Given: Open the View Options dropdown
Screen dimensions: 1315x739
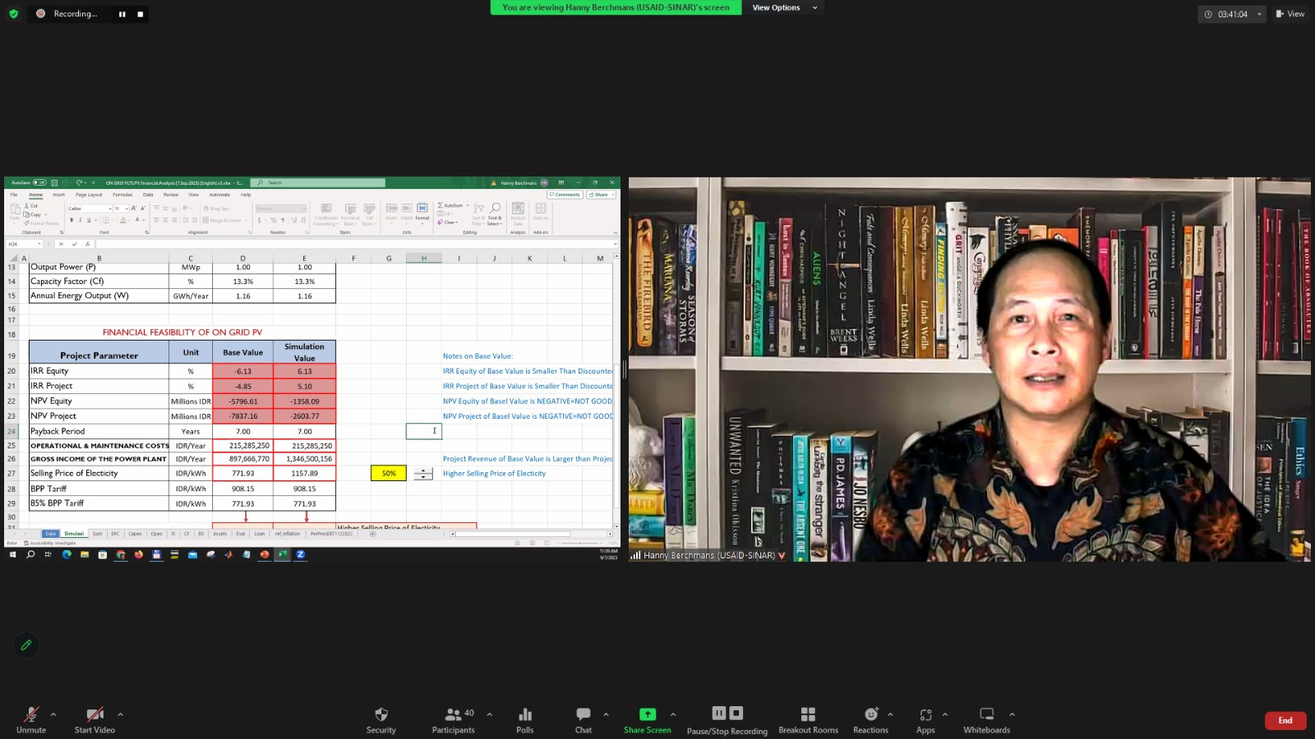Looking at the screenshot, I should click(784, 7).
